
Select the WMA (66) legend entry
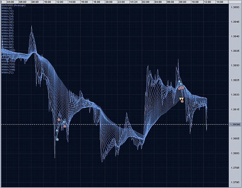pyautogui.click(x=7, y=36)
